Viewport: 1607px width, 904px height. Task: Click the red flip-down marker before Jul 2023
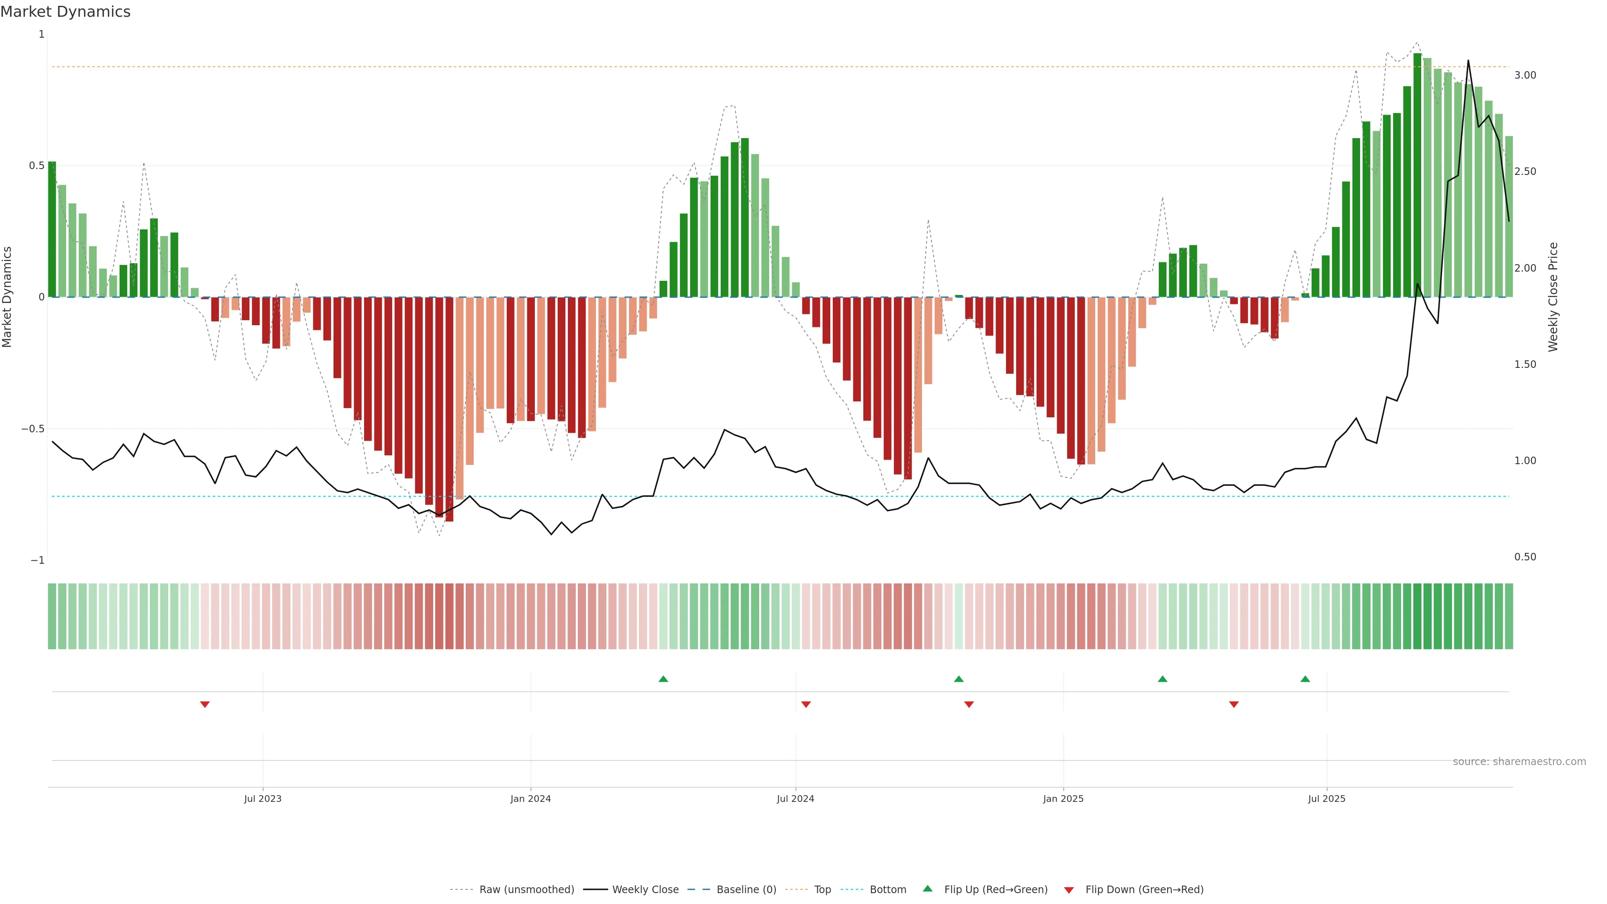(205, 704)
